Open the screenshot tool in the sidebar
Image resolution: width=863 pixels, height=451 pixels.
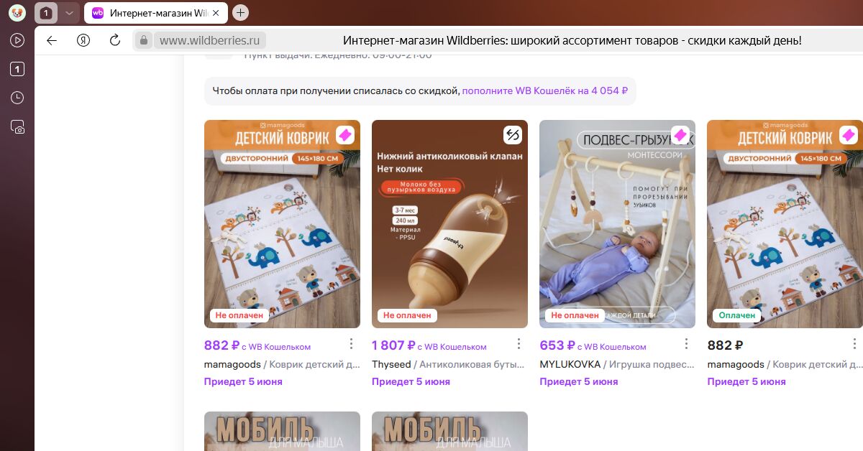(17, 127)
